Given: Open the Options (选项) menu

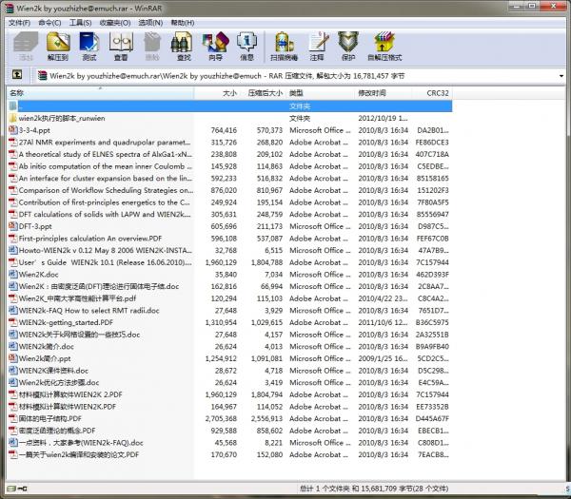Looking at the screenshot, I should 150,23.
